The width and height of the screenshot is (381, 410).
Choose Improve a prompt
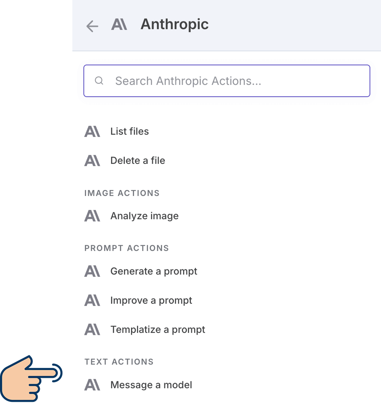point(151,300)
